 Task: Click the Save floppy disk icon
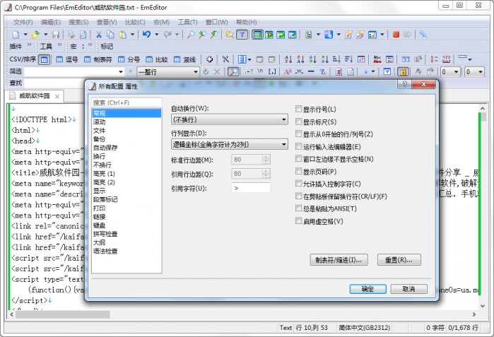[x=56, y=35]
